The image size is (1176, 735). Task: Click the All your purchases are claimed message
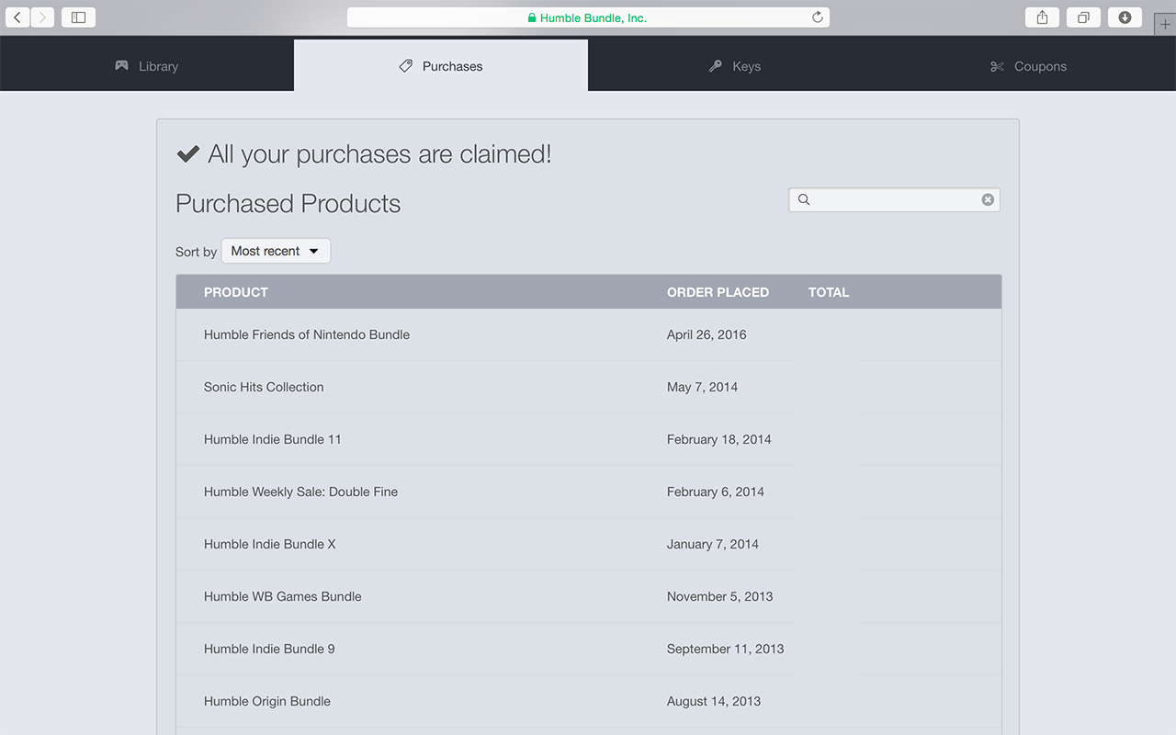[364, 154]
